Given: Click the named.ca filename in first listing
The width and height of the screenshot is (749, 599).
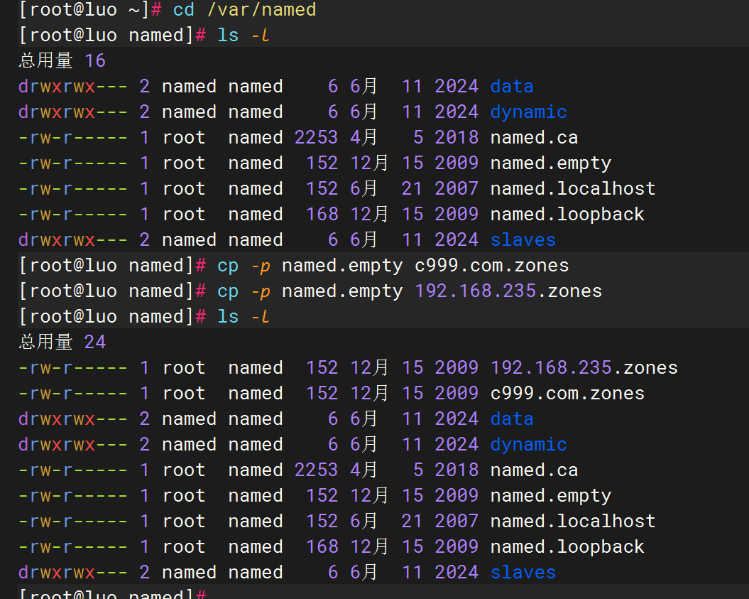Looking at the screenshot, I should click(x=533, y=136).
